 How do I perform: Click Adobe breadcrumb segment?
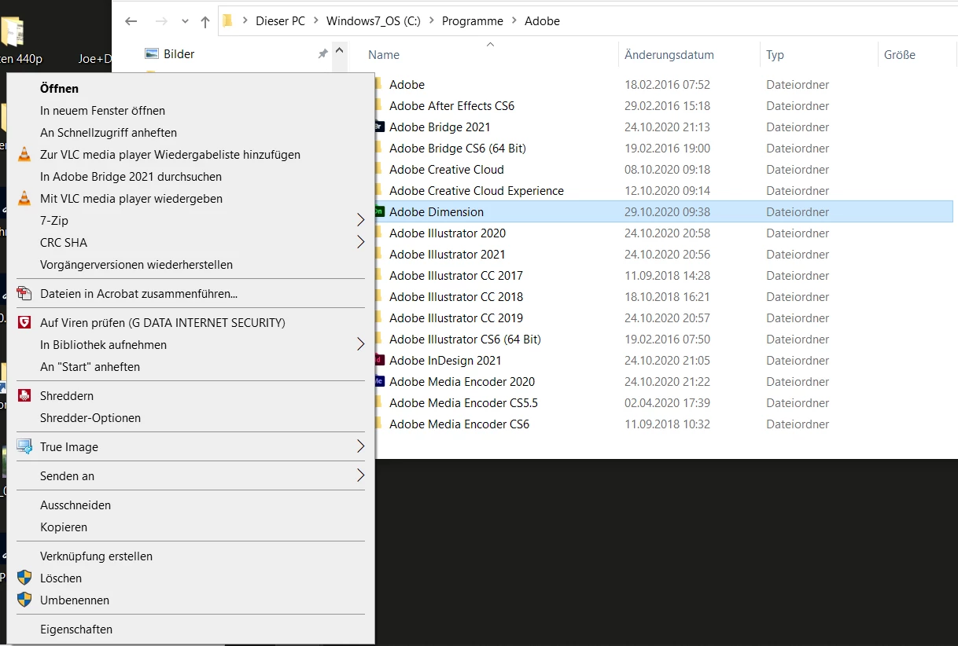click(542, 21)
